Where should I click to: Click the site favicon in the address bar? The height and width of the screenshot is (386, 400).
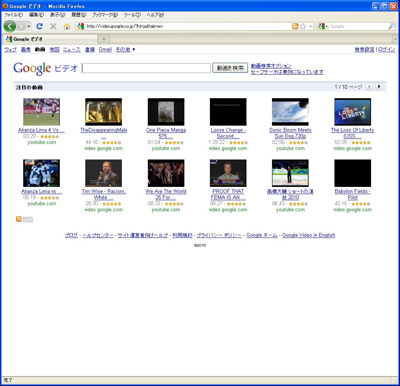81,26
